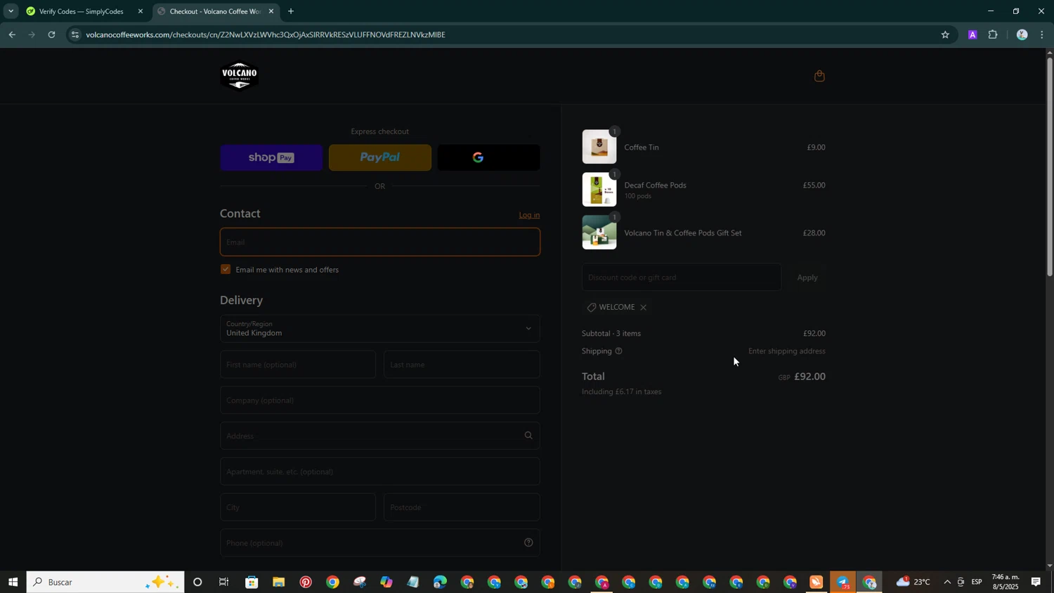
Task: Open Telegram from the taskbar
Action: click(x=842, y=582)
